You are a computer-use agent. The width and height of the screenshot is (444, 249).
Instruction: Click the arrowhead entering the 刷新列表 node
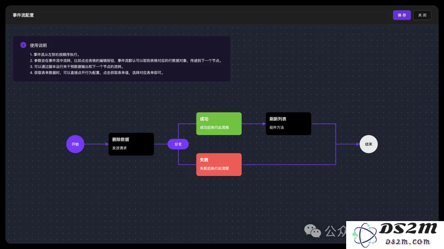[264, 123]
